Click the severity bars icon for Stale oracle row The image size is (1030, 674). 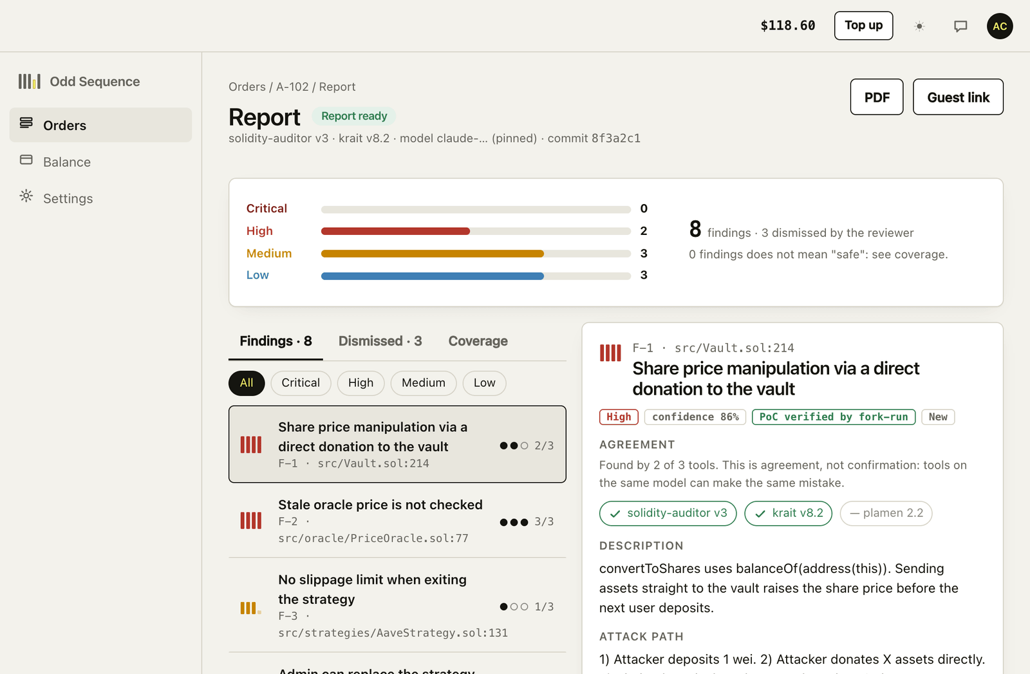click(x=251, y=521)
